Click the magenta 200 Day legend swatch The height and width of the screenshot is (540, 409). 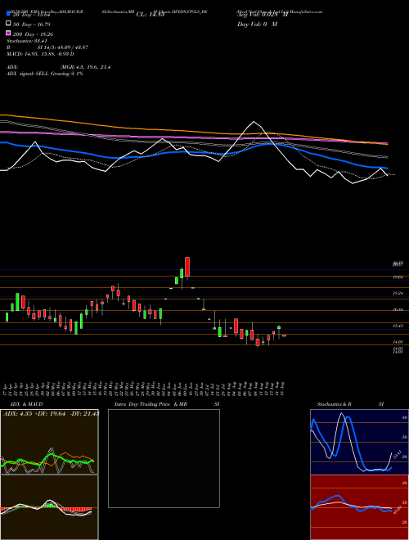(8, 34)
